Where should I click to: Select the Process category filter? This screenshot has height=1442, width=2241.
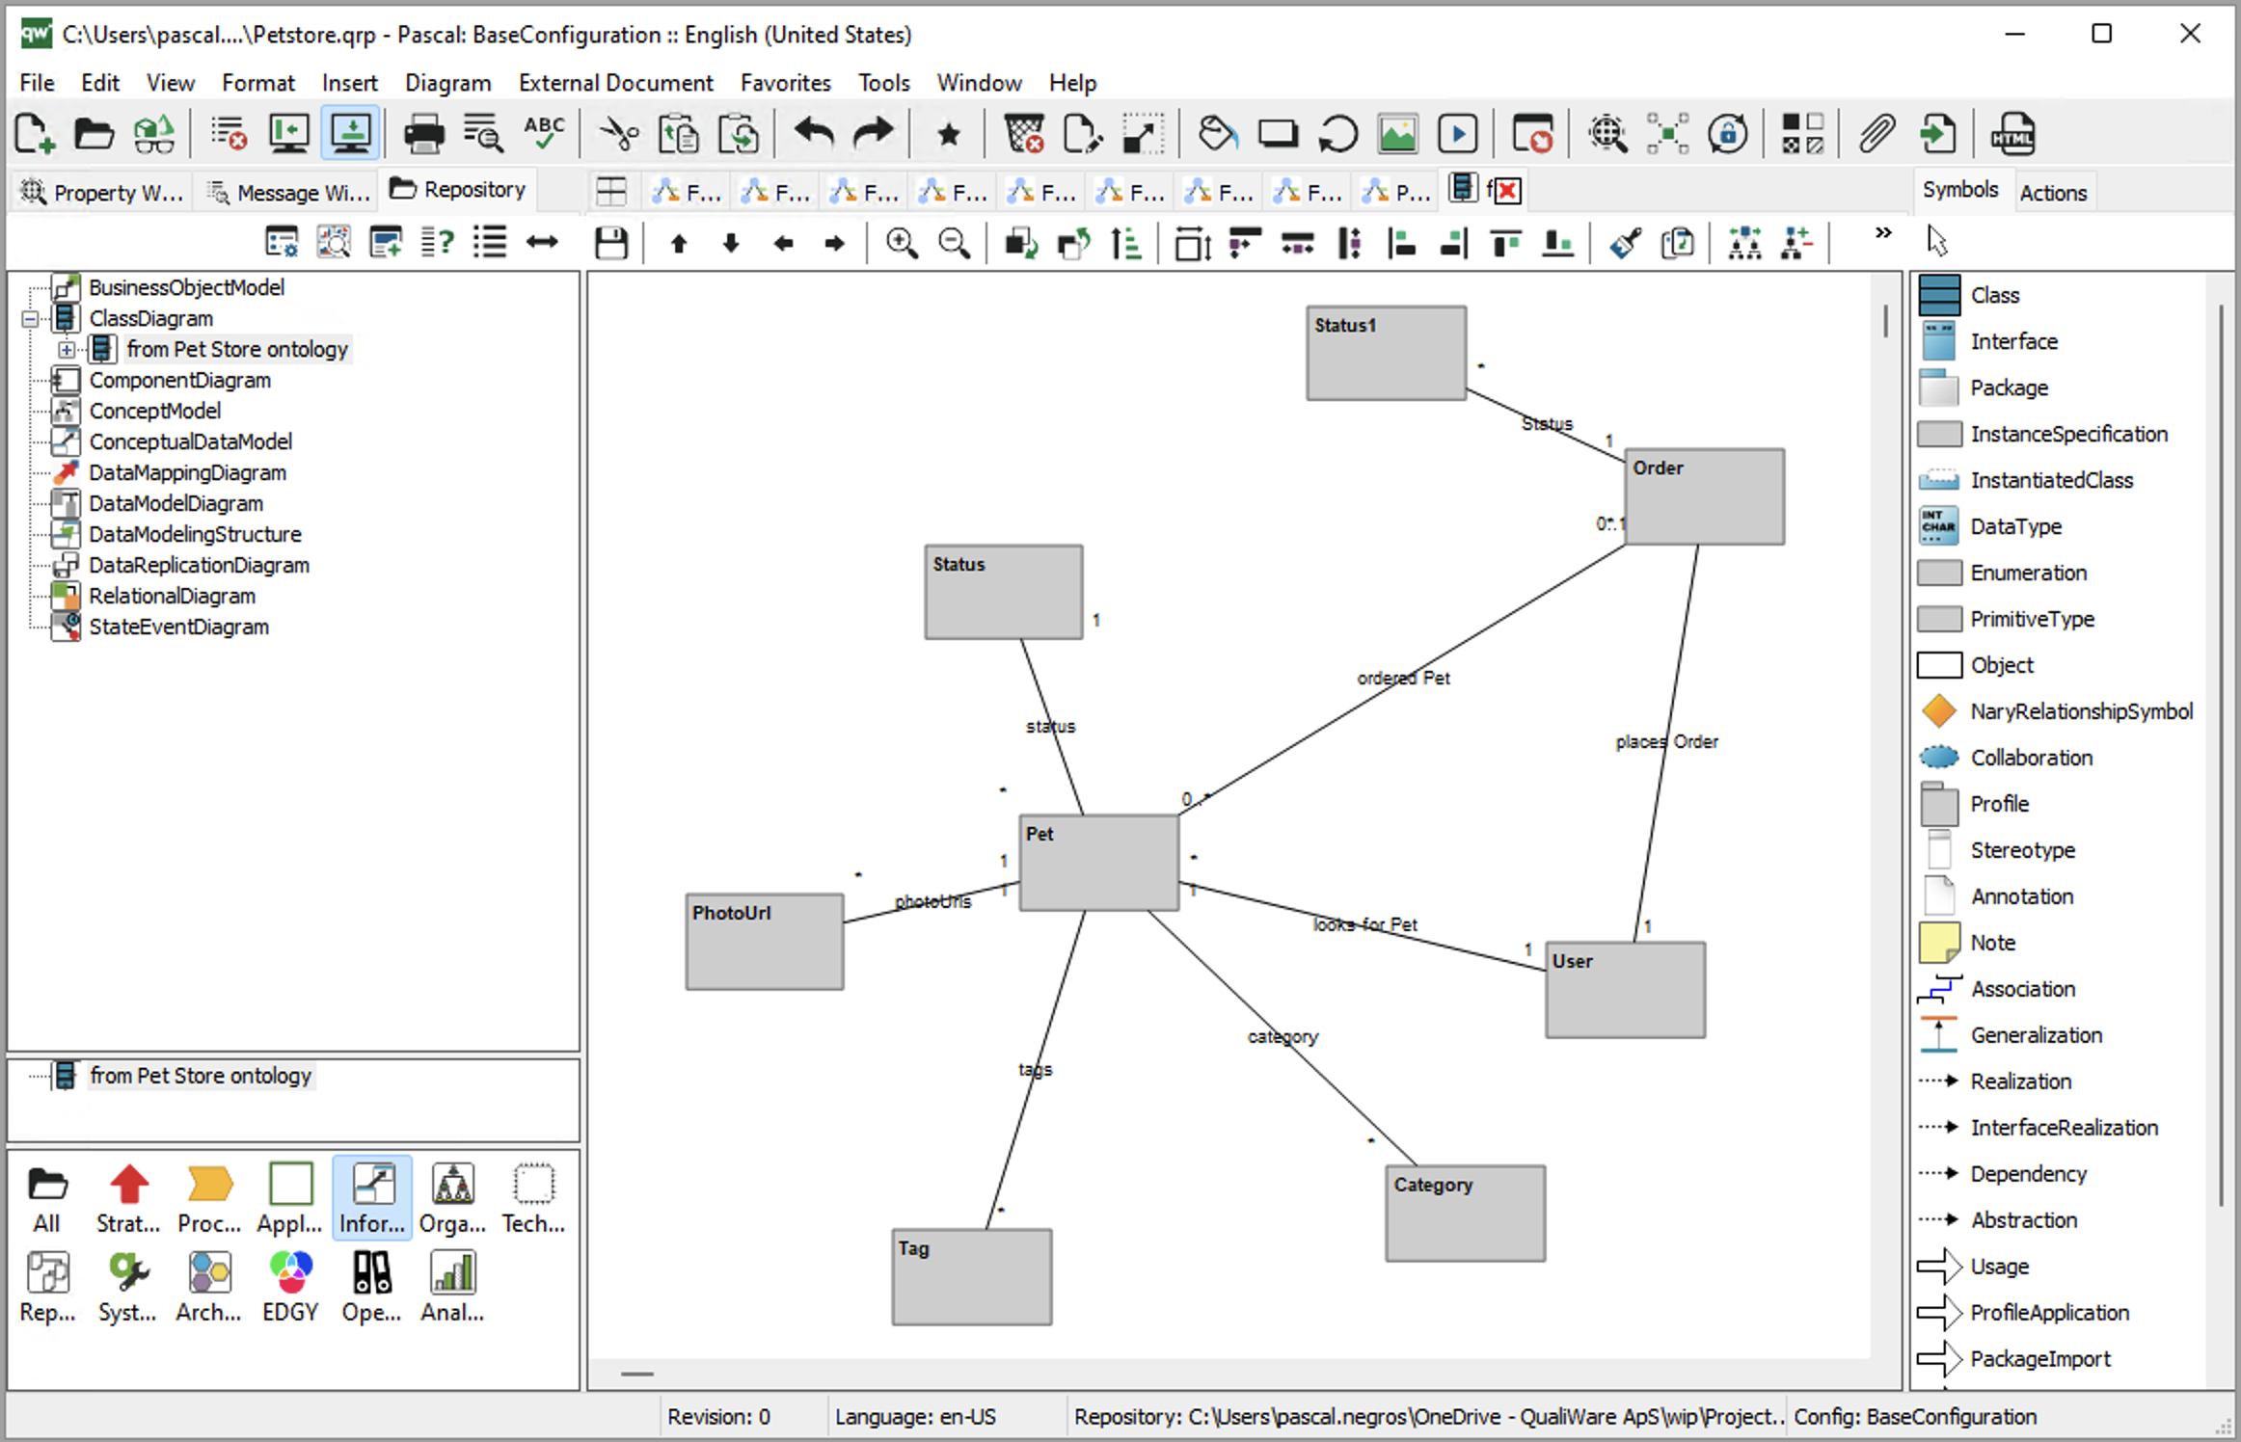[x=209, y=1199]
